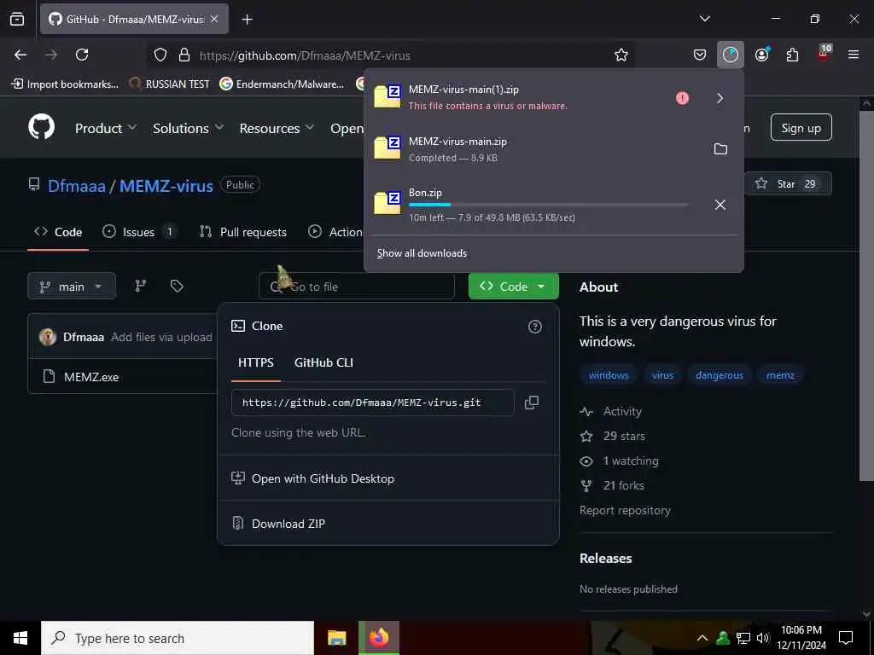Open the MEMZ-virus repository link
Image resolution: width=874 pixels, height=655 pixels.
[x=166, y=185]
